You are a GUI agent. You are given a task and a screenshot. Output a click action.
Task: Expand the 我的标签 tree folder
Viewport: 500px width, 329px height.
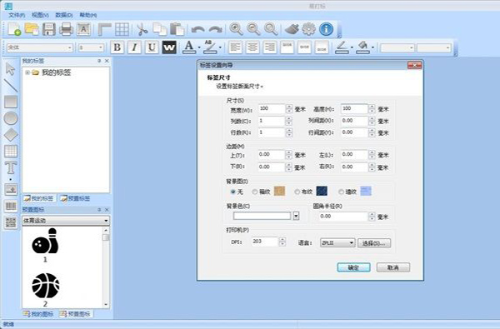[x=27, y=72]
